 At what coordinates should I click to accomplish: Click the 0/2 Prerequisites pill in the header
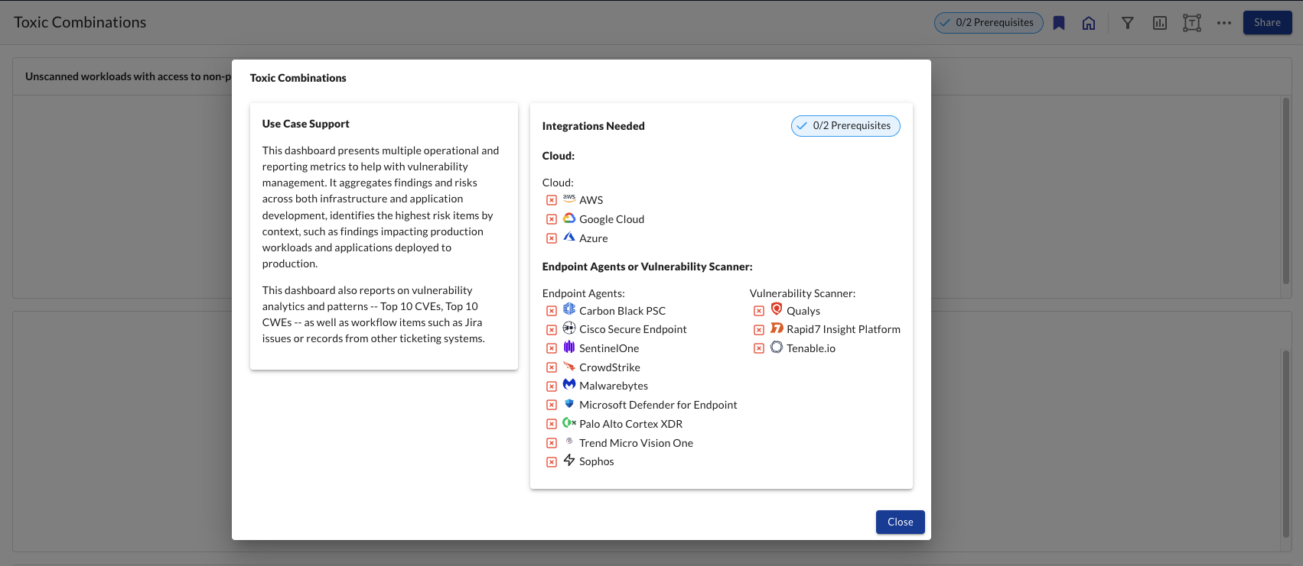point(989,23)
